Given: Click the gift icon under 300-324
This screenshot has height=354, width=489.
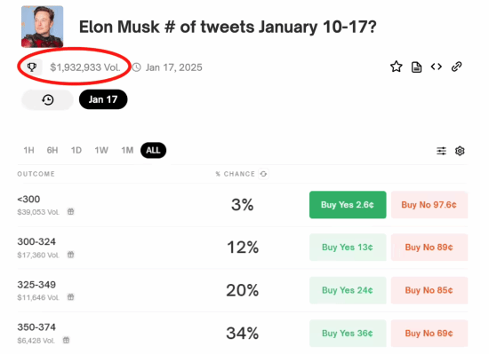Looking at the screenshot, I should point(71,255).
